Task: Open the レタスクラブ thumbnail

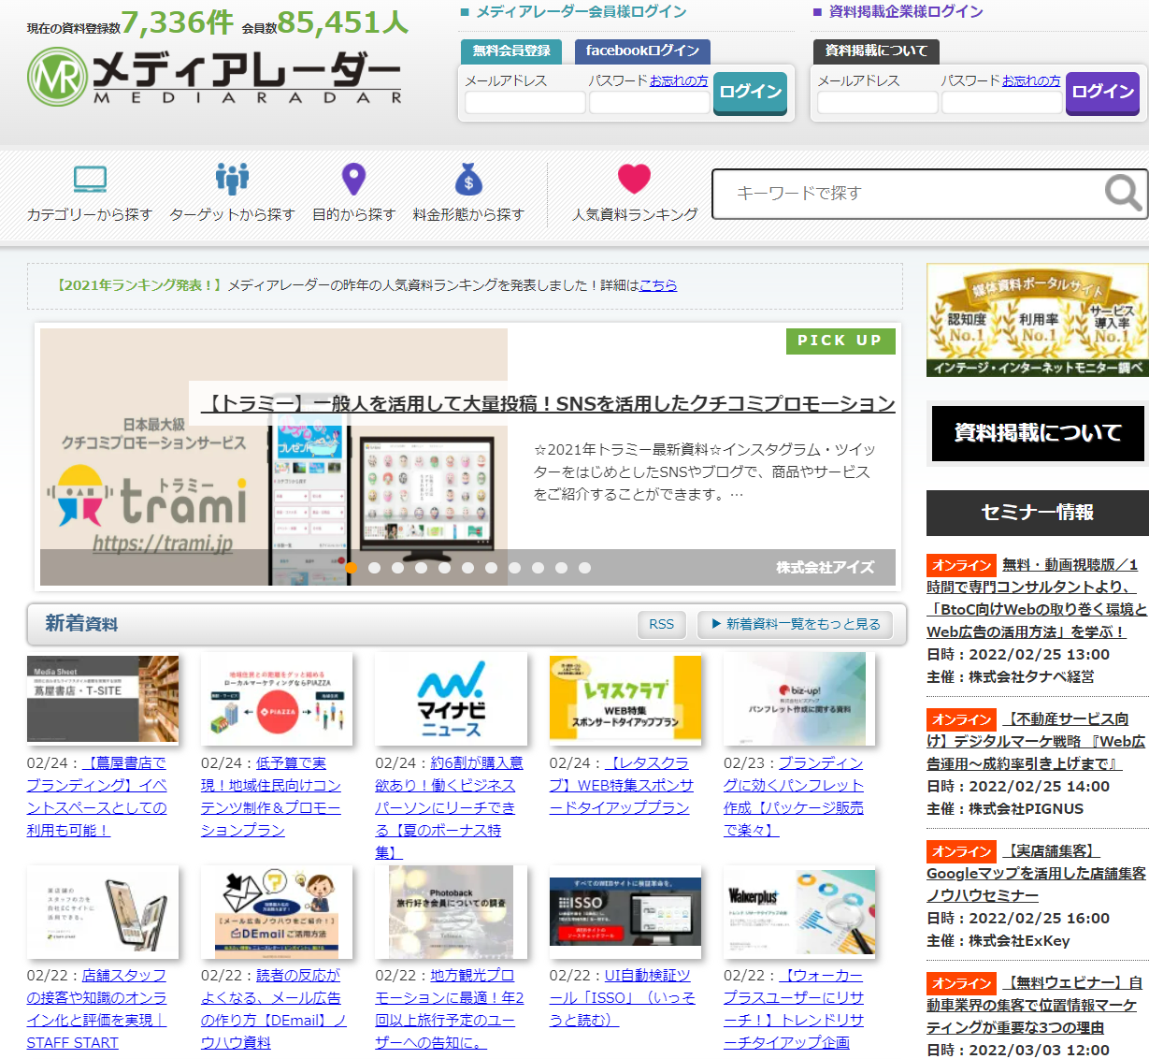Action: 625,699
